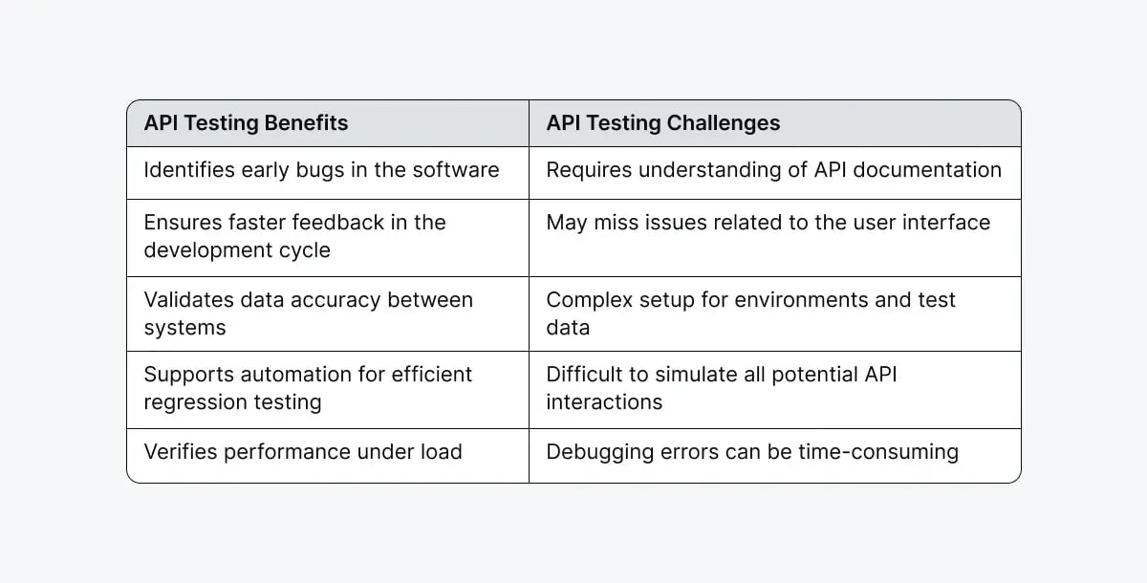Click the "API Testing Benefits" column header
The height and width of the screenshot is (583, 1147).
[246, 123]
